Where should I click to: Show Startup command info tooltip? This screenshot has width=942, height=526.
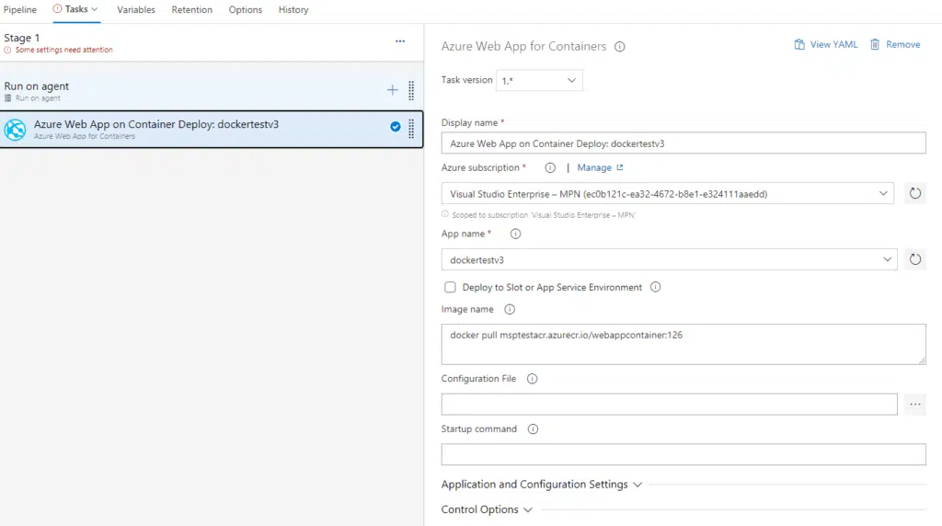(533, 429)
